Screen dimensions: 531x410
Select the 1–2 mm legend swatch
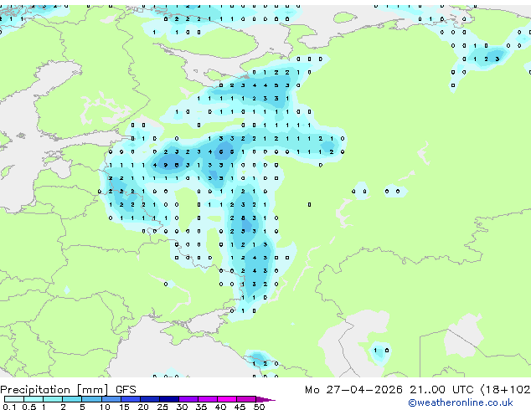tap(53, 399)
